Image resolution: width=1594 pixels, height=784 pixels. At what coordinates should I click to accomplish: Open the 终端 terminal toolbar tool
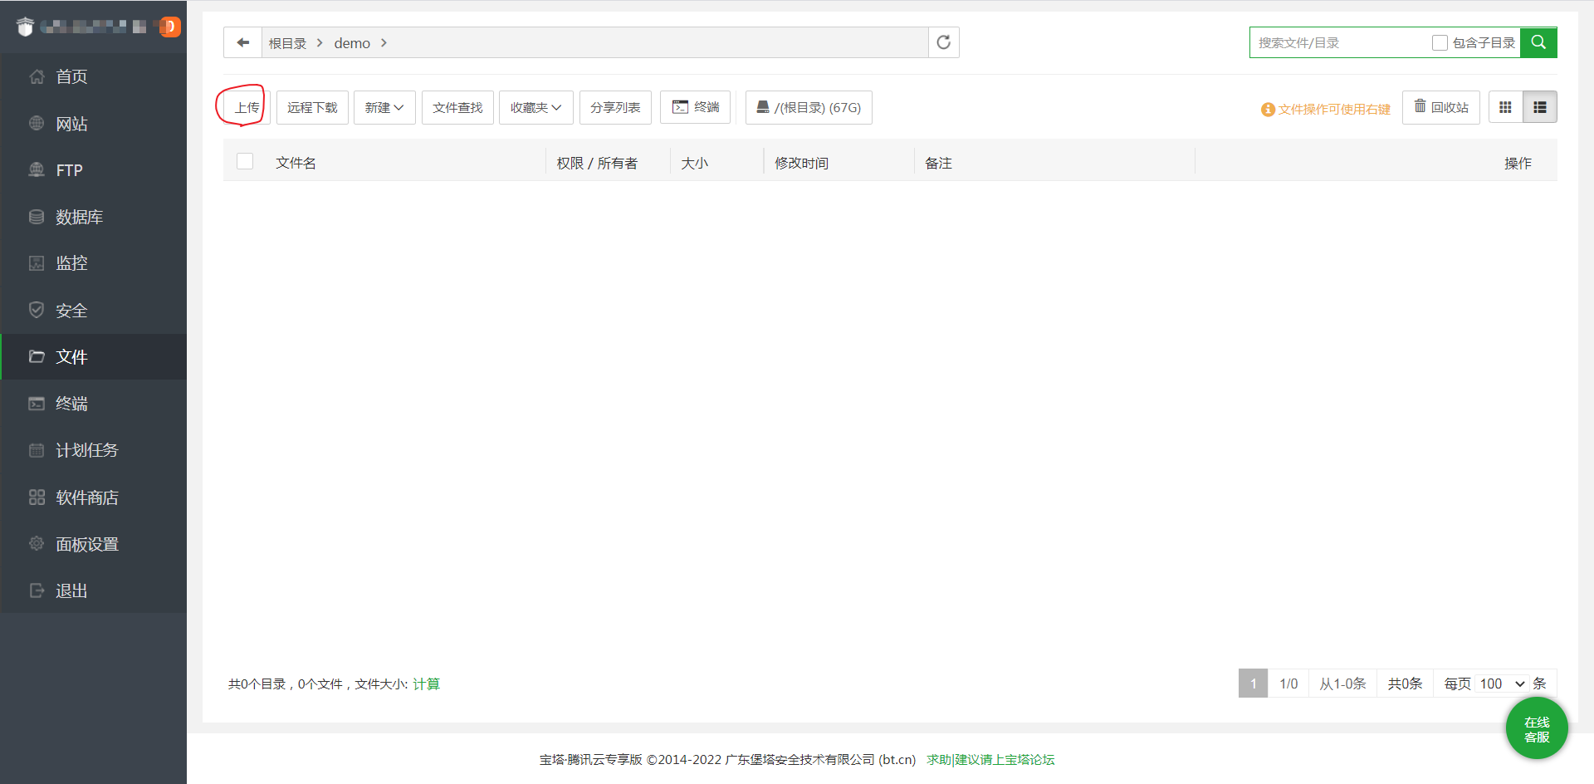[x=695, y=107]
